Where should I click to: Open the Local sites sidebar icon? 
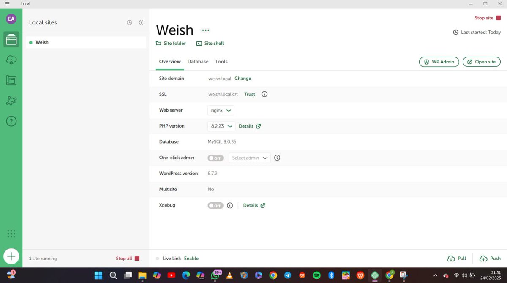(x=11, y=40)
